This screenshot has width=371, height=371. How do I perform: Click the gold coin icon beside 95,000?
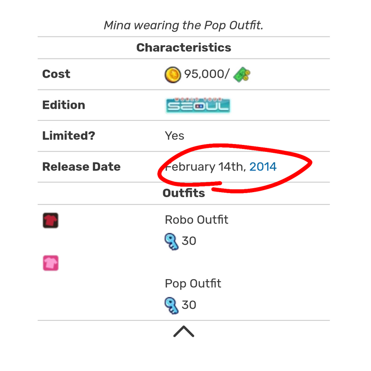coord(172,75)
